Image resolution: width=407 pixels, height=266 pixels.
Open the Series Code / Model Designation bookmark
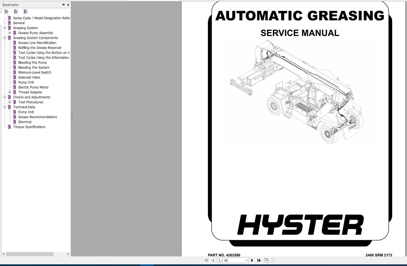(41, 18)
